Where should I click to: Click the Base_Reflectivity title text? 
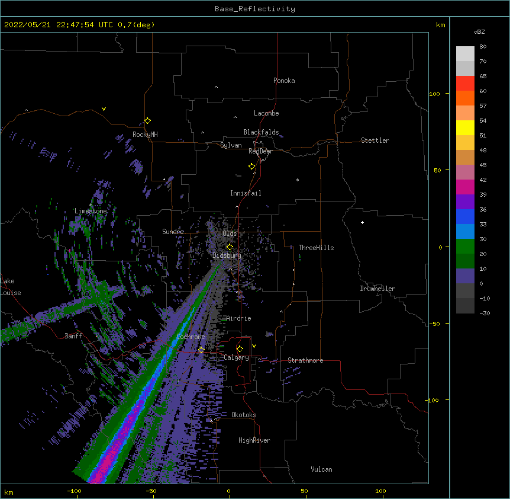pos(255,9)
